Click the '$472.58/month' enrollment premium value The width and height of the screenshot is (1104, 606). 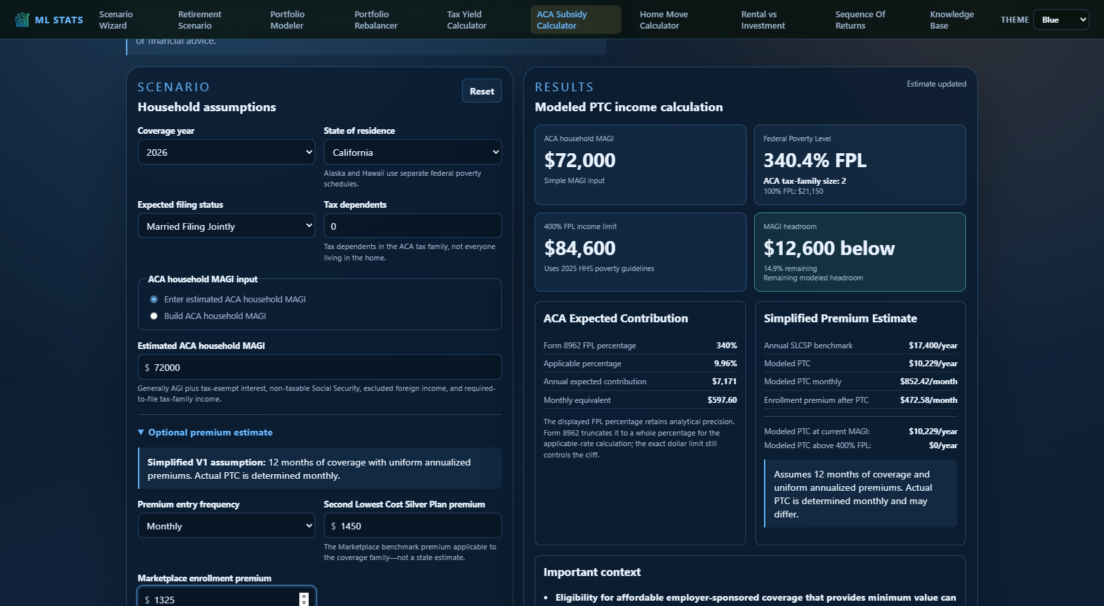point(929,400)
